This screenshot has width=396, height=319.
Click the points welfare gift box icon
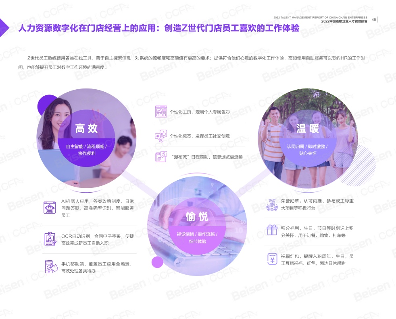(272, 230)
